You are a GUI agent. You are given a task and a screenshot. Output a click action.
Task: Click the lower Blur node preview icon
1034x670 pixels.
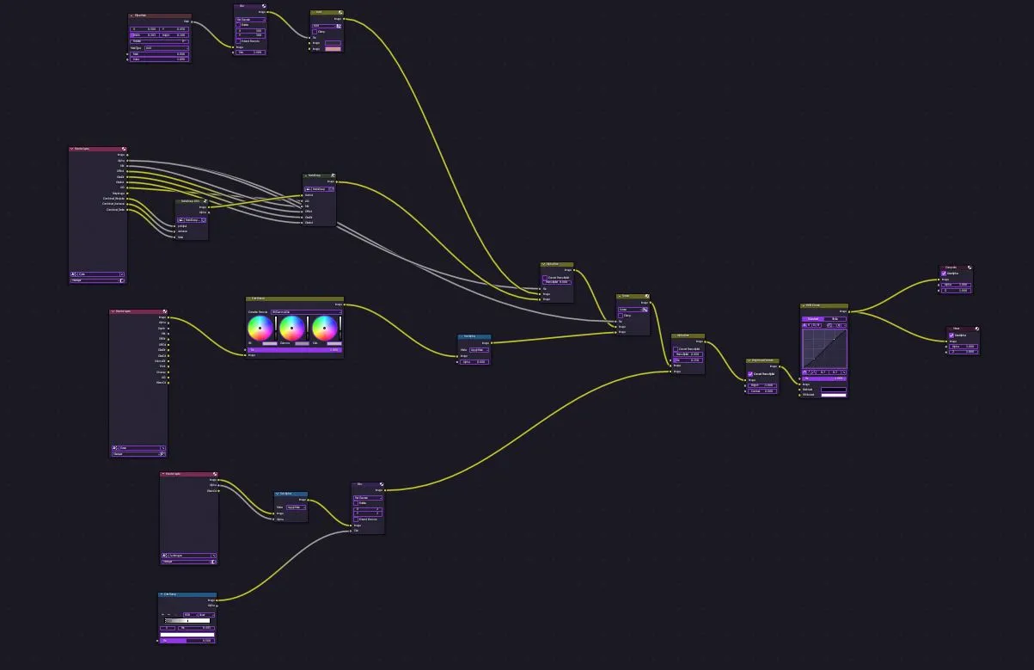381,485
